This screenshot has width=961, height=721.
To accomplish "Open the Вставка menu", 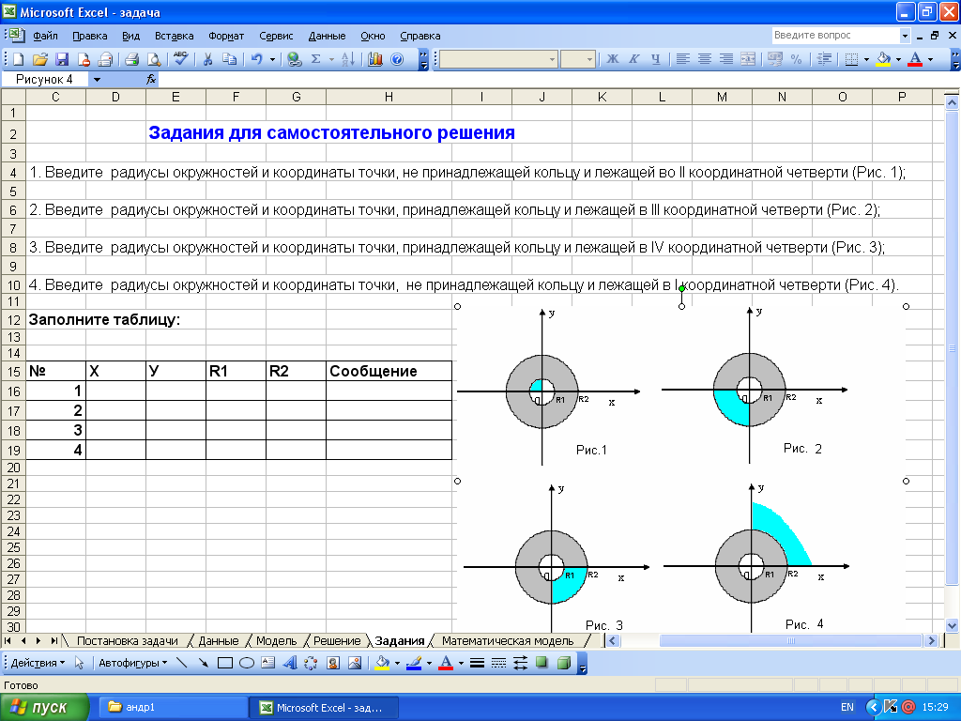I will (x=174, y=36).
